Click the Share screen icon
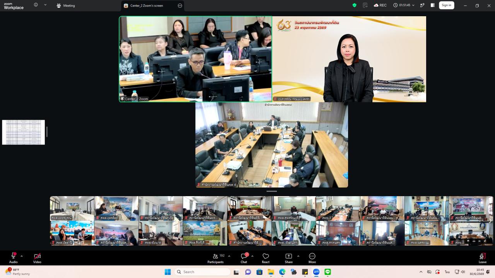The width and height of the screenshot is (495, 278). [288, 258]
